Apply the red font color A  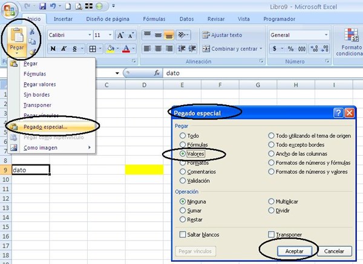(x=126, y=49)
